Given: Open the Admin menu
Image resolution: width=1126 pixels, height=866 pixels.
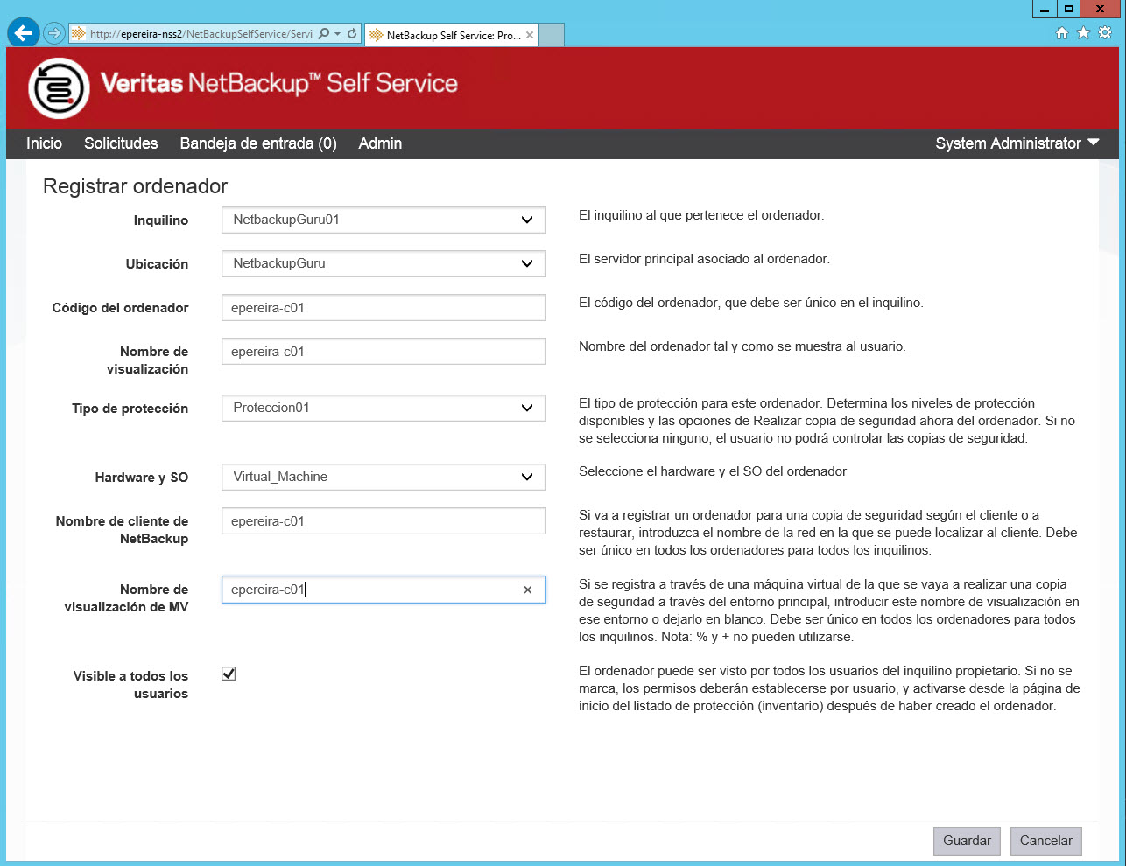Looking at the screenshot, I should pos(380,143).
